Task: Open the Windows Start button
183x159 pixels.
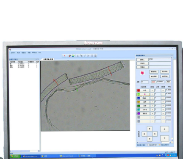Action: (15, 156)
